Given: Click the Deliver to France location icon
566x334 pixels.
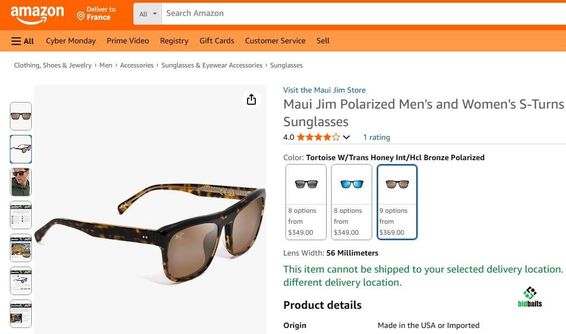Looking at the screenshot, I should pyautogui.click(x=81, y=16).
